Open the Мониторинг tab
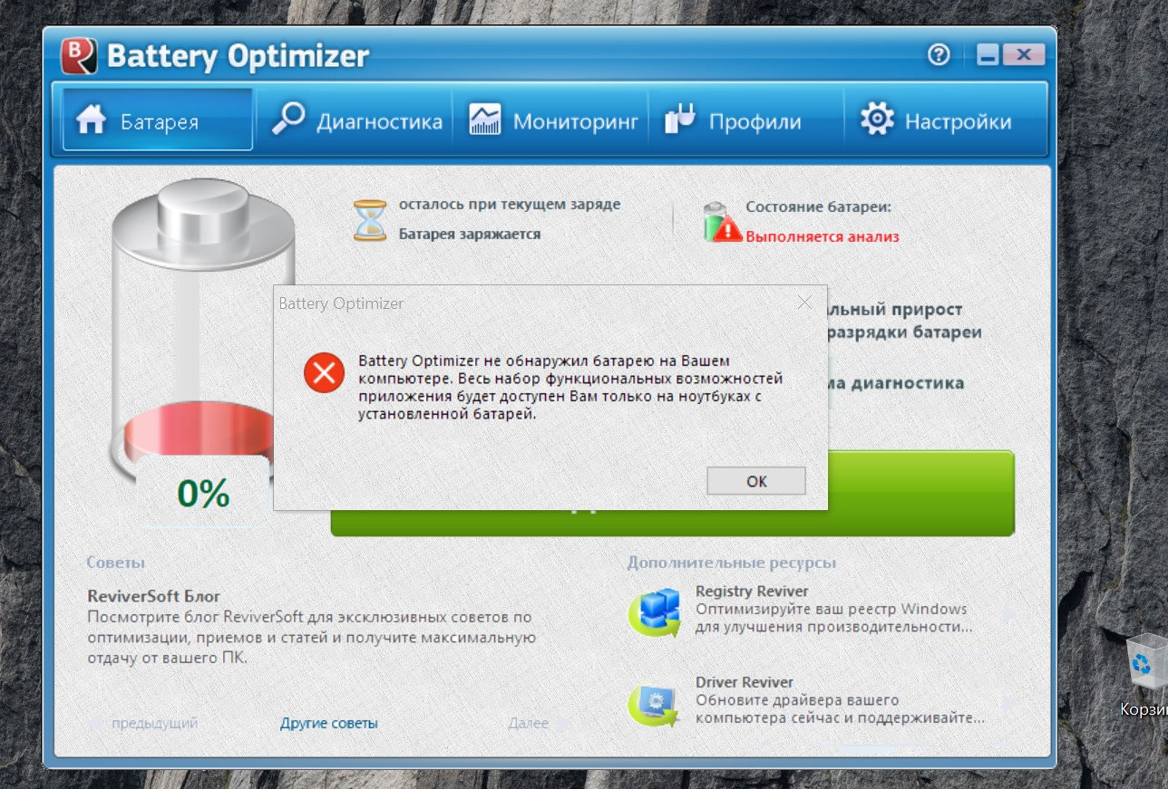Viewport: 1168px width, 789px height. tap(551, 120)
